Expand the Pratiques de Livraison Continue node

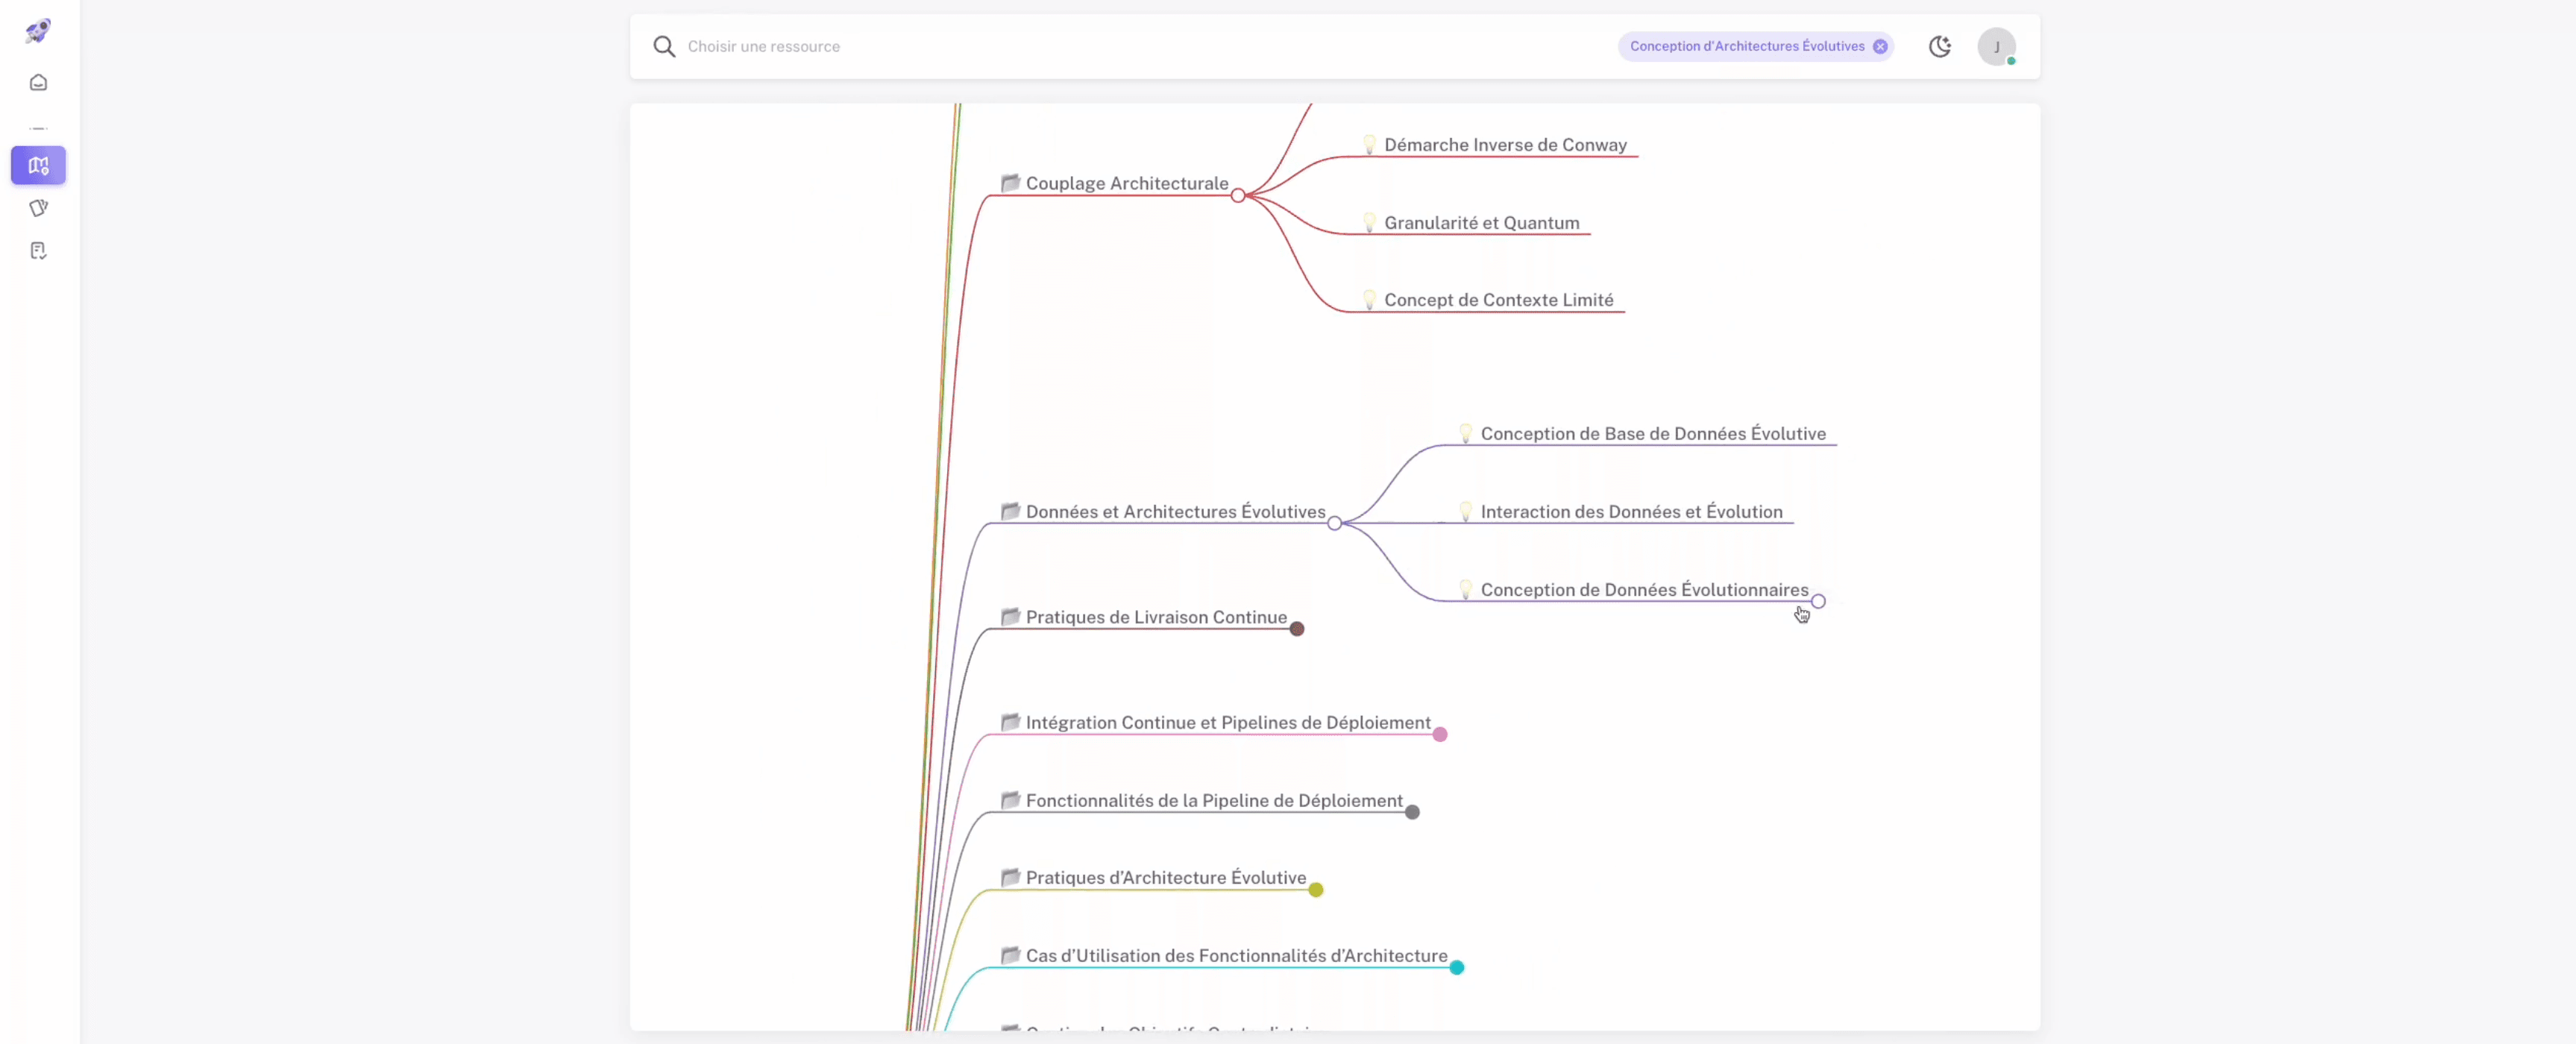coord(1297,629)
